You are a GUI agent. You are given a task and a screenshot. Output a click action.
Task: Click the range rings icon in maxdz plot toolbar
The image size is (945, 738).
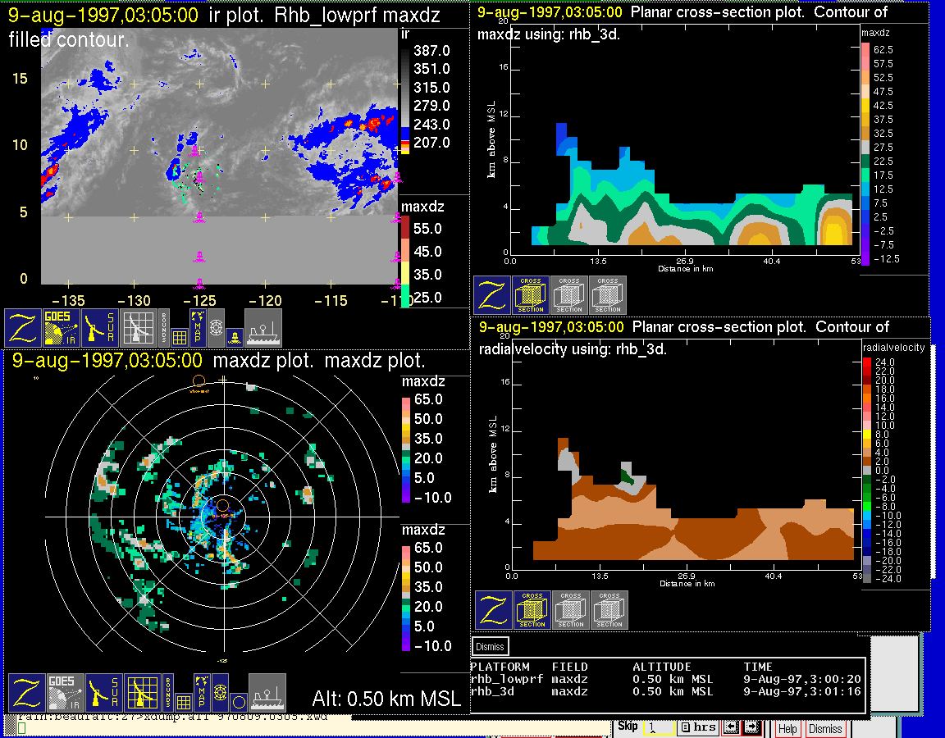tap(219, 693)
